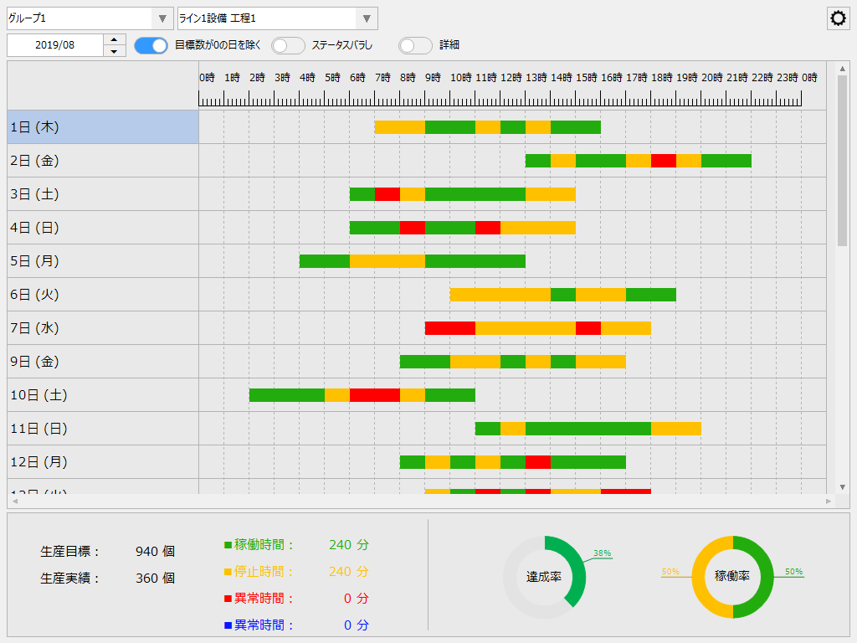Viewport: 857px width, 643px height.
Task: Enable the 詳細 toggle
Action: point(415,45)
